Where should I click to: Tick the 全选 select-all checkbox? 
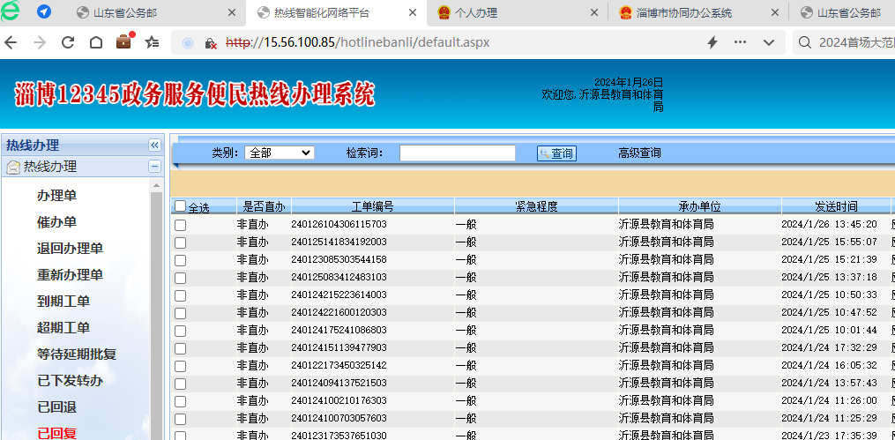click(x=181, y=206)
